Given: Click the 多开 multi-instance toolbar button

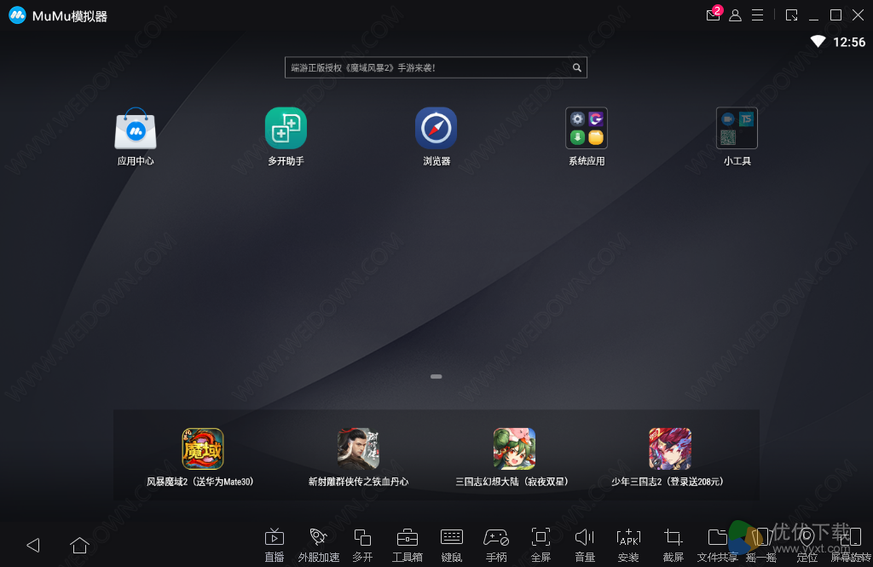Looking at the screenshot, I should tap(362, 546).
